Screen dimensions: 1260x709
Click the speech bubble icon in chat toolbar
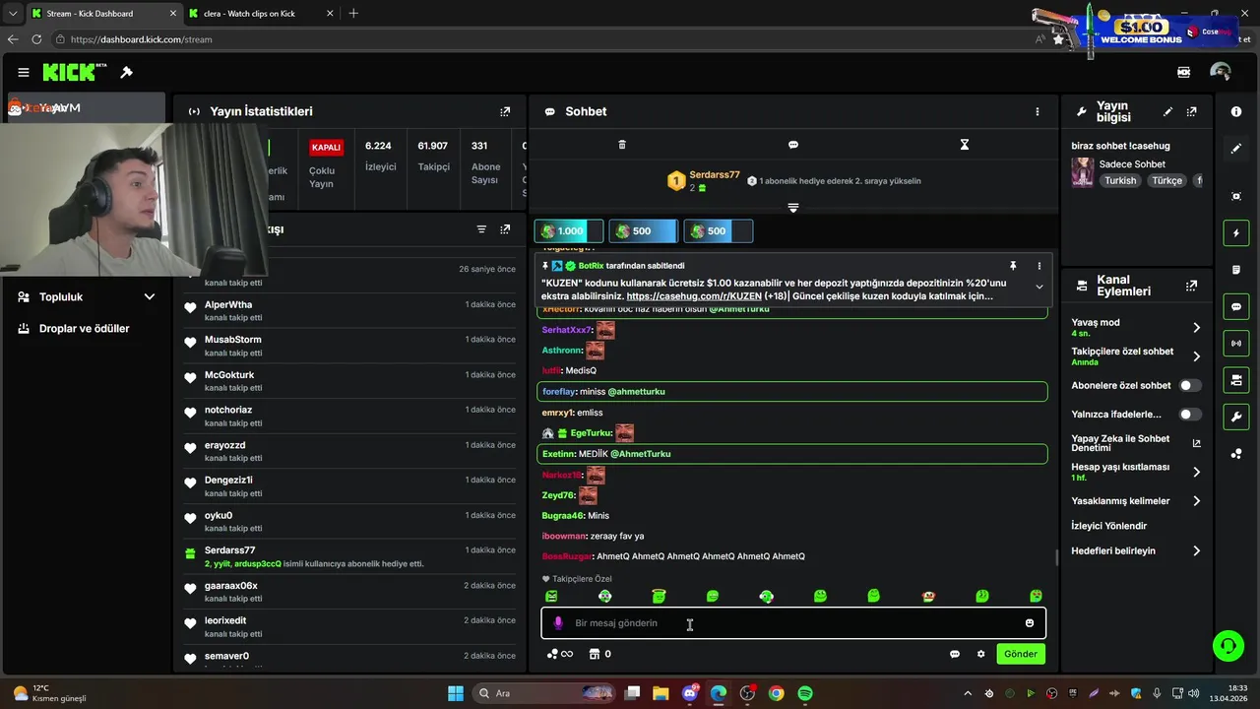click(793, 145)
